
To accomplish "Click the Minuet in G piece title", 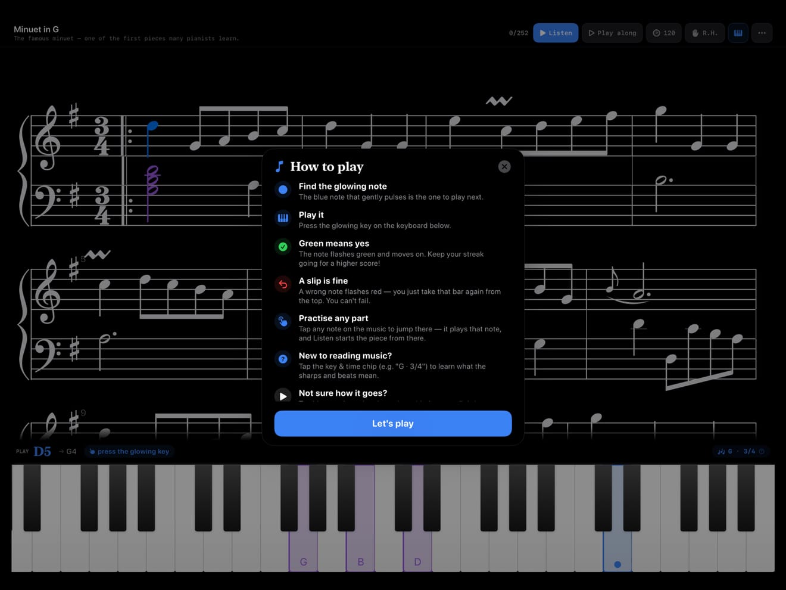I will click(x=36, y=29).
